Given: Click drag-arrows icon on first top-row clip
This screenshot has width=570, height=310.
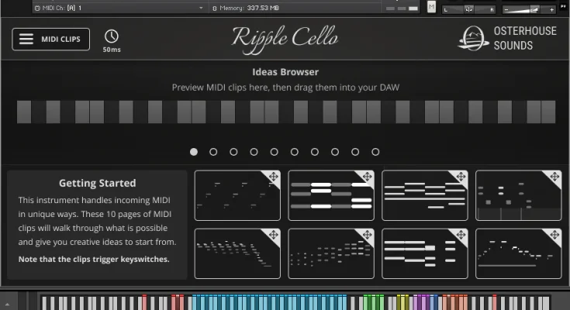Looking at the screenshot, I should point(274,177).
